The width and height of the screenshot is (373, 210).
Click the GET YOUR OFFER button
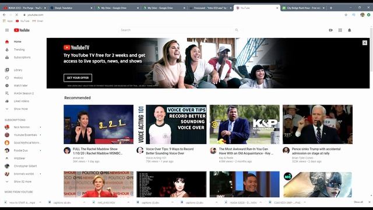pyautogui.click(x=78, y=78)
